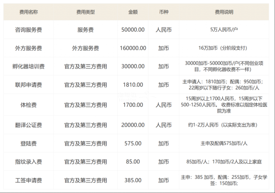This screenshot has width=275, height=193.
Task: Click the 联邦申请费 fee name cell
Action: point(28,85)
